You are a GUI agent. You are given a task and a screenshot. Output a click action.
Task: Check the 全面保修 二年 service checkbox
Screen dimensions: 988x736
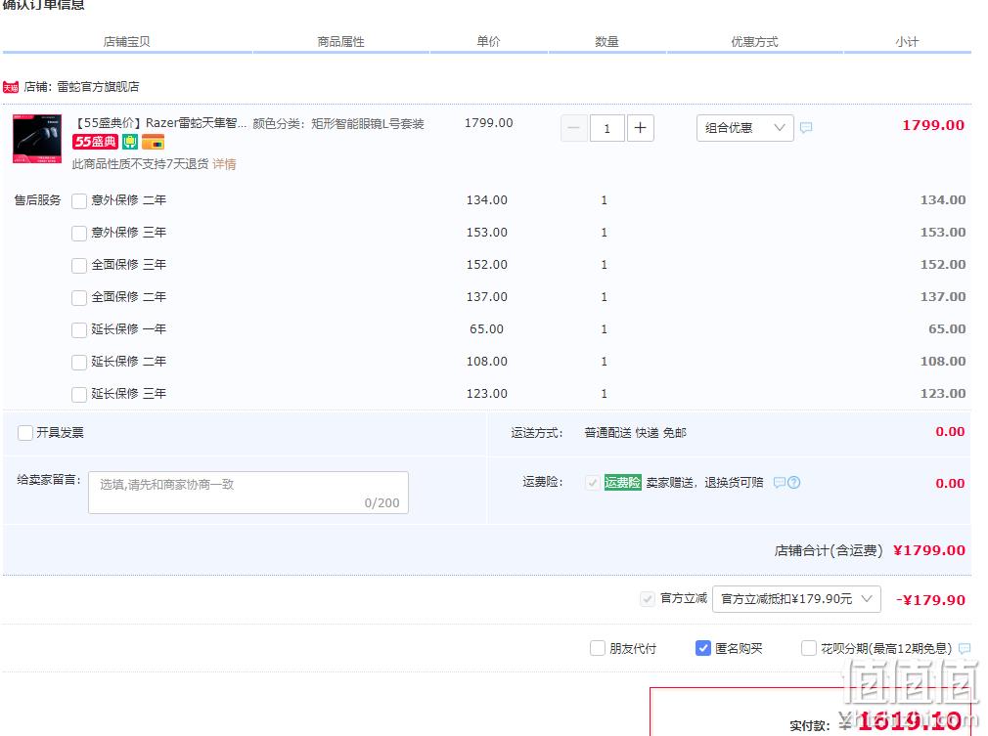point(79,297)
